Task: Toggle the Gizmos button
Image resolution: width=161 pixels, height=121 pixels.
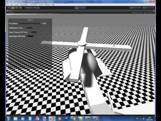Action: tap(151, 13)
